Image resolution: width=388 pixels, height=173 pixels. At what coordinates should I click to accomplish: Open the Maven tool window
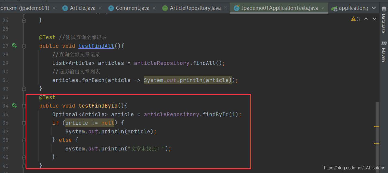coord(383,51)
